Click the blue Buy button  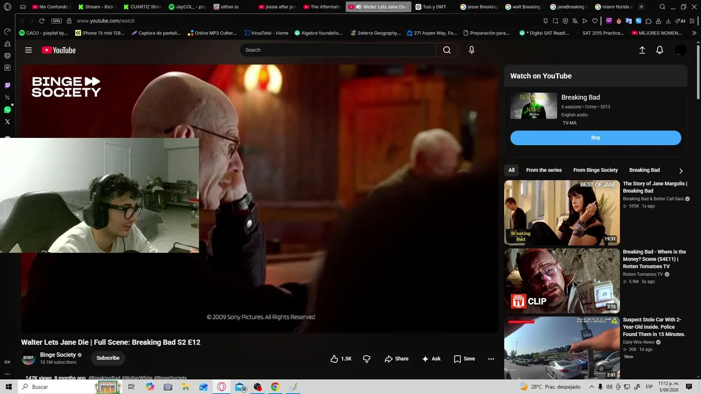(595, 138)
